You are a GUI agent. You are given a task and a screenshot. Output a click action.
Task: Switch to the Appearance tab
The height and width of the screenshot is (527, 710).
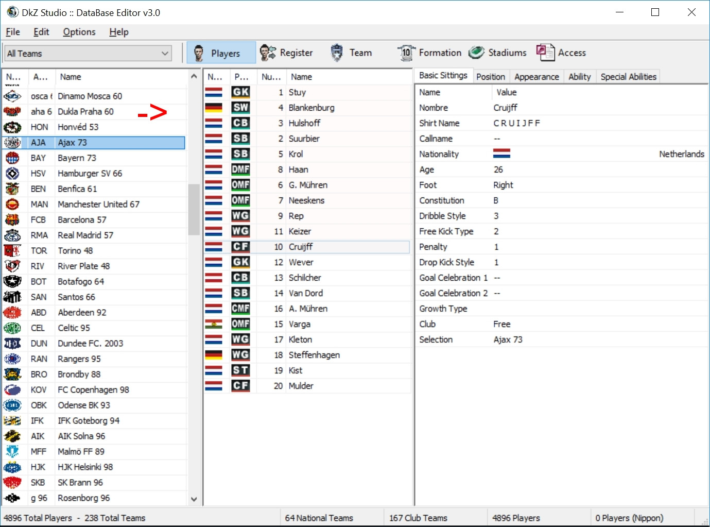(x=536, y=77)
